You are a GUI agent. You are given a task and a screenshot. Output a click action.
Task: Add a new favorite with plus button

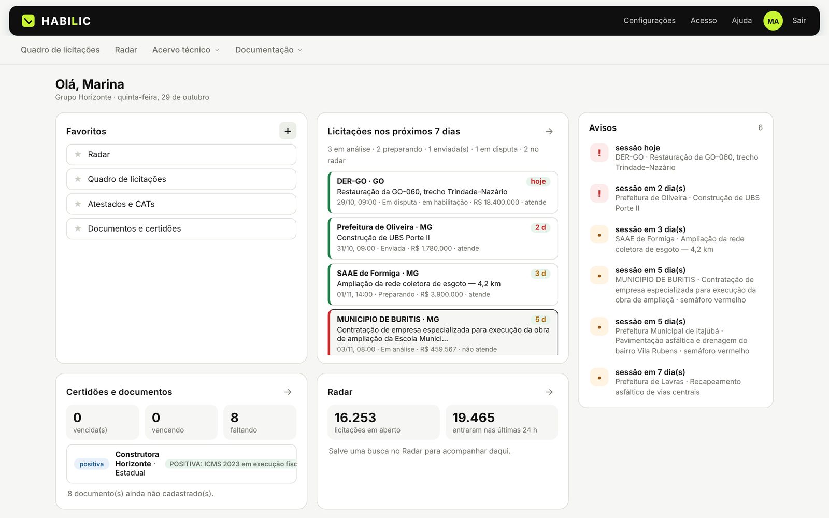(x=288, y=131)
